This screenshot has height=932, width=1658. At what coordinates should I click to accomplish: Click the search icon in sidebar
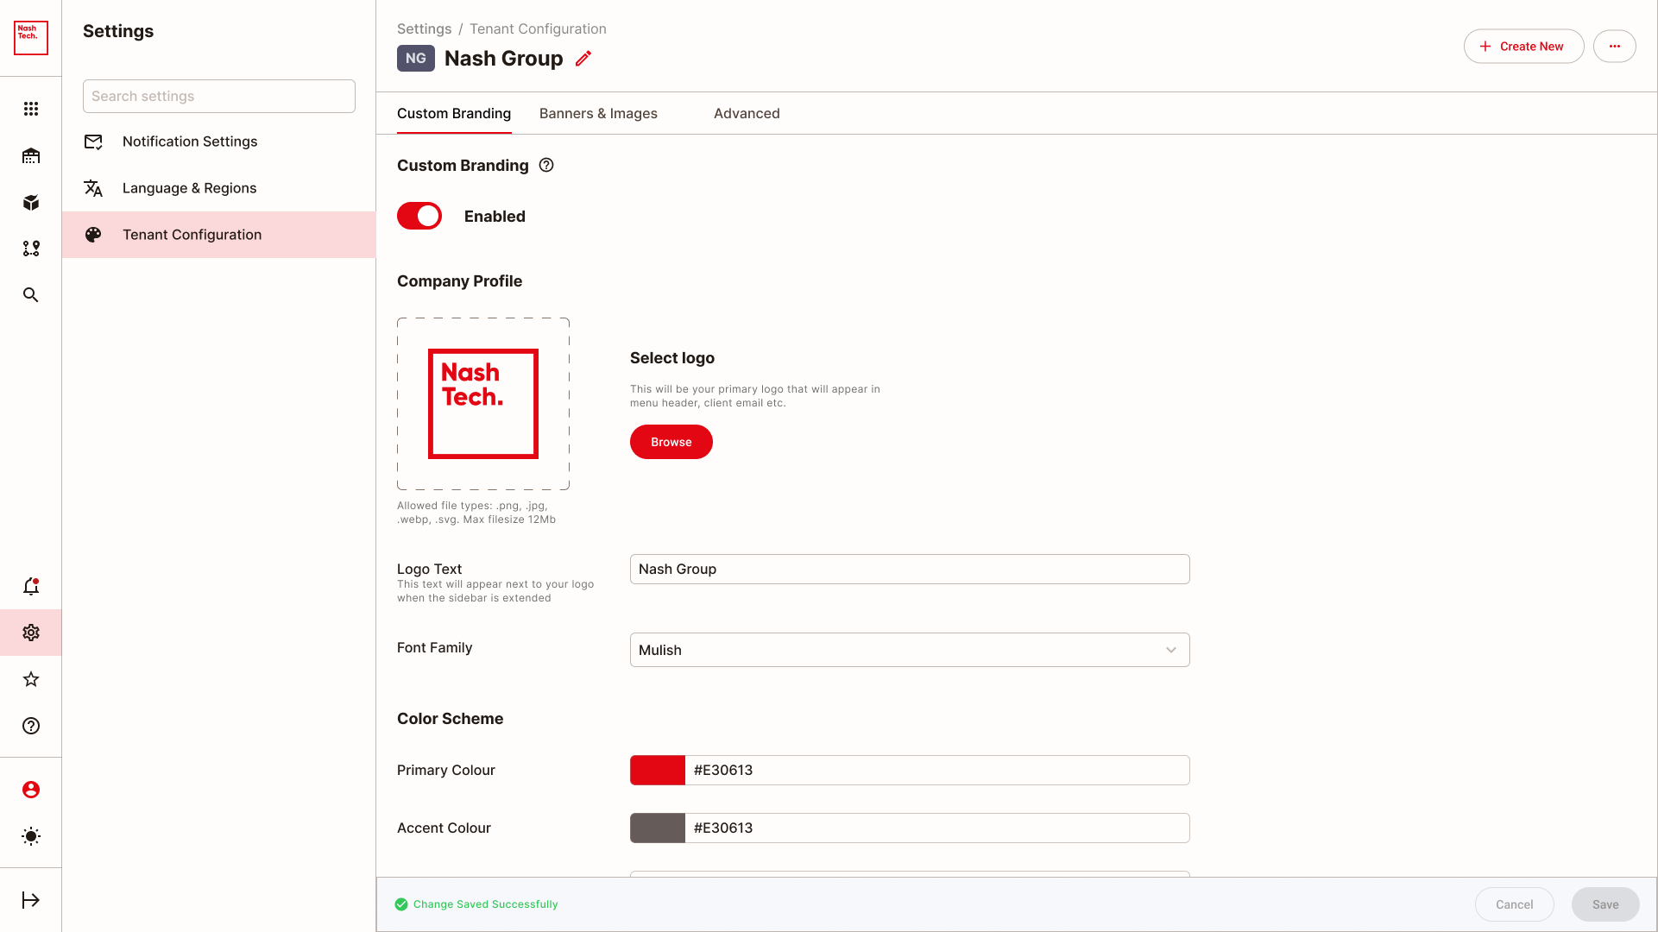click(x=31, y=295)
